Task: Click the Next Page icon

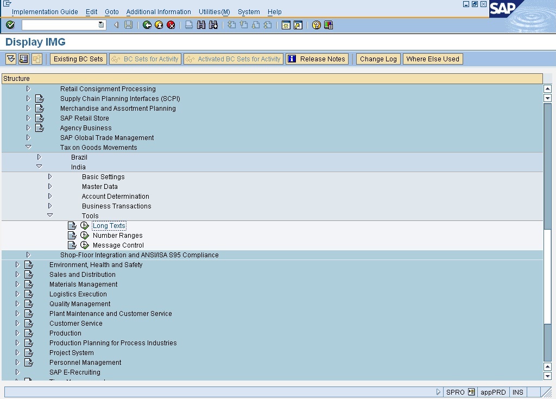Action: click(x=256, y=25)
